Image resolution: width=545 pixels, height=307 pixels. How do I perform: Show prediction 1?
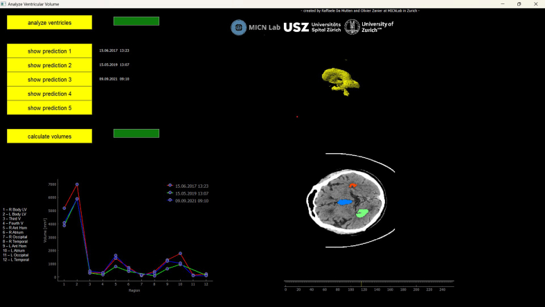click(49, 51)
